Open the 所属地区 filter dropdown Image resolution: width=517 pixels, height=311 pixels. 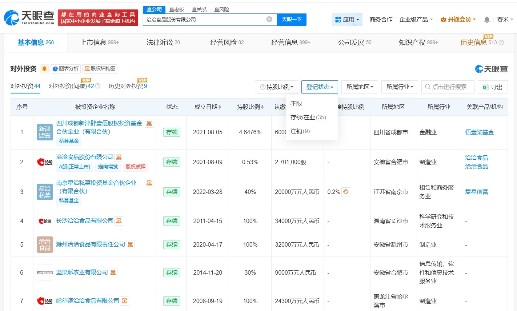360,87
